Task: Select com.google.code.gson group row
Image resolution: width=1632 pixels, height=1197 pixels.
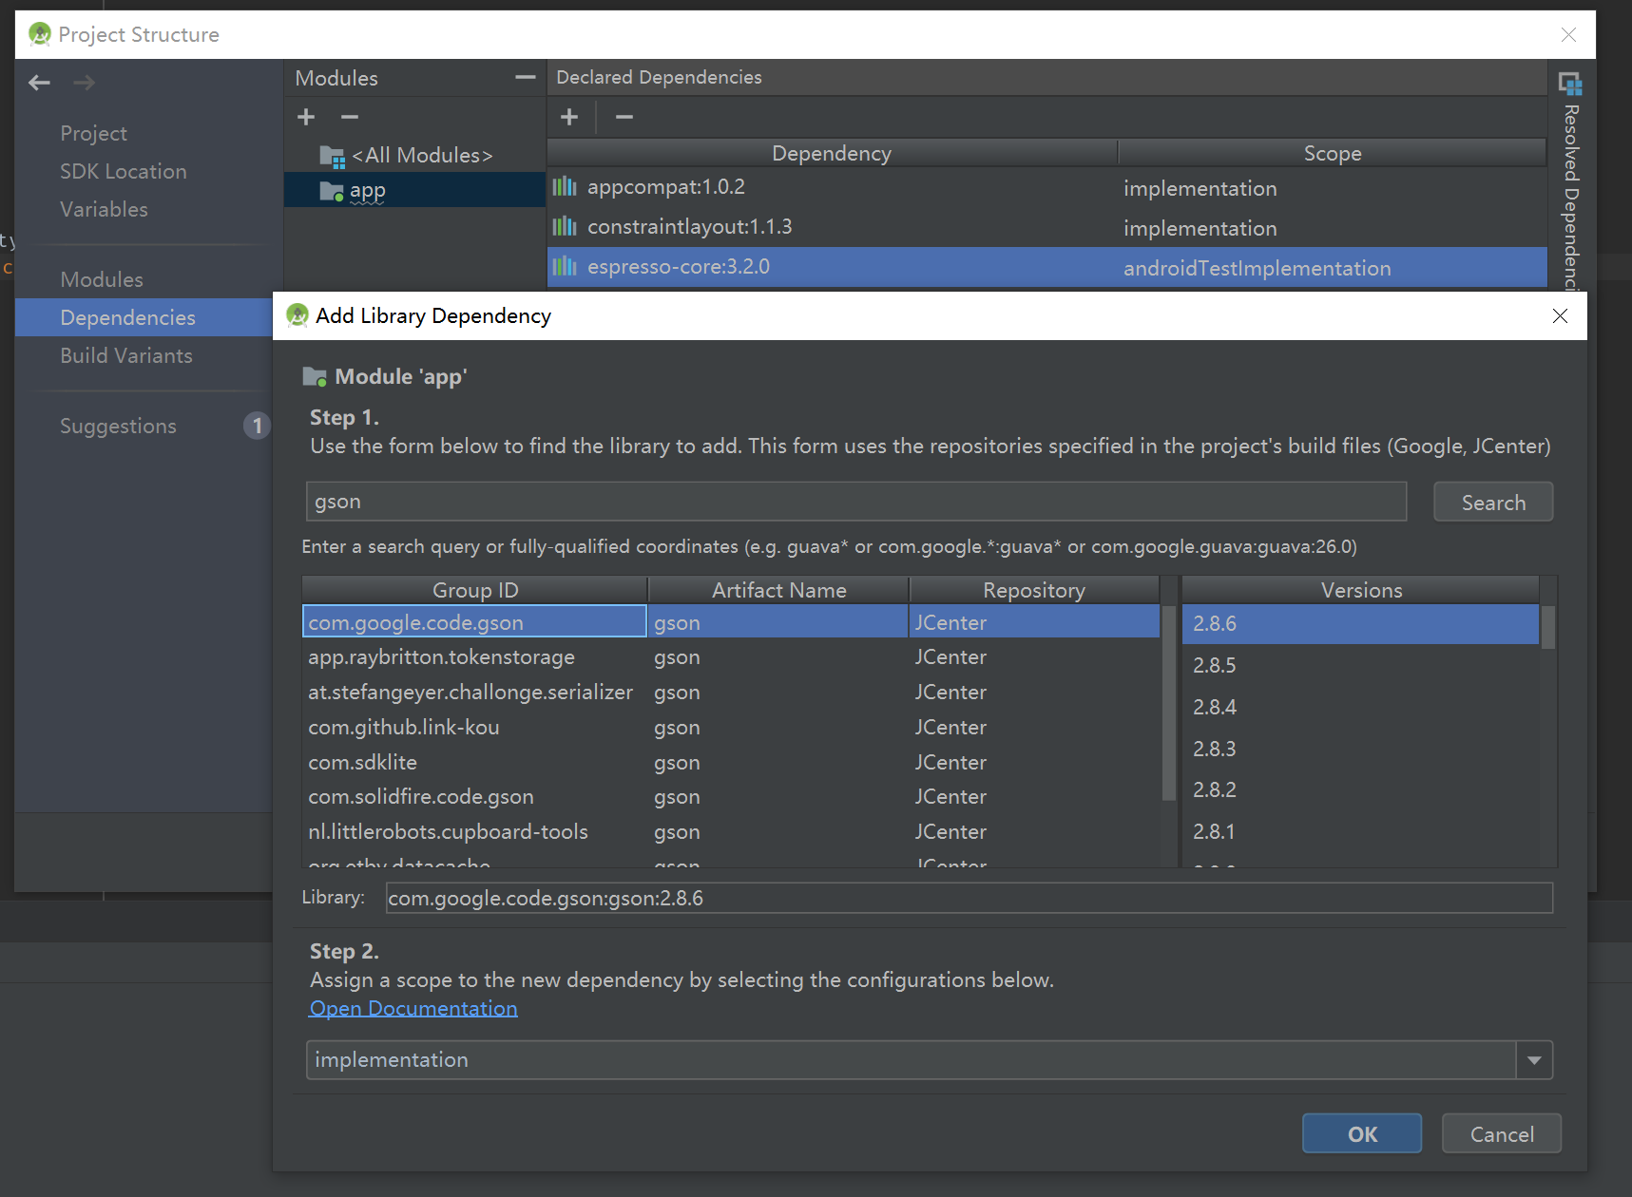Action: [730, 622]
